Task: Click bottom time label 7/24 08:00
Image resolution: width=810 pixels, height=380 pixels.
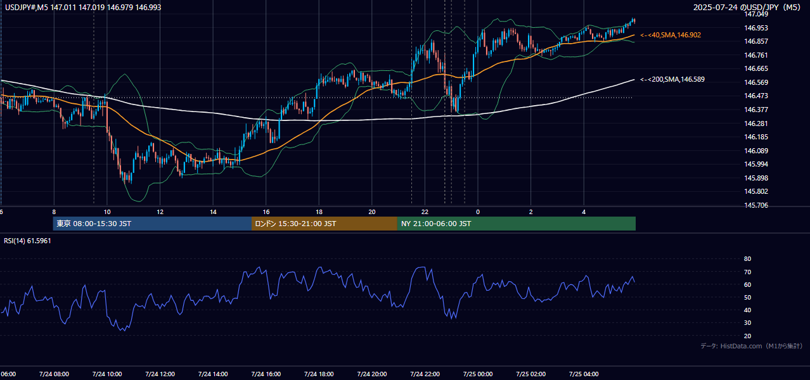Action: (54, 374)
